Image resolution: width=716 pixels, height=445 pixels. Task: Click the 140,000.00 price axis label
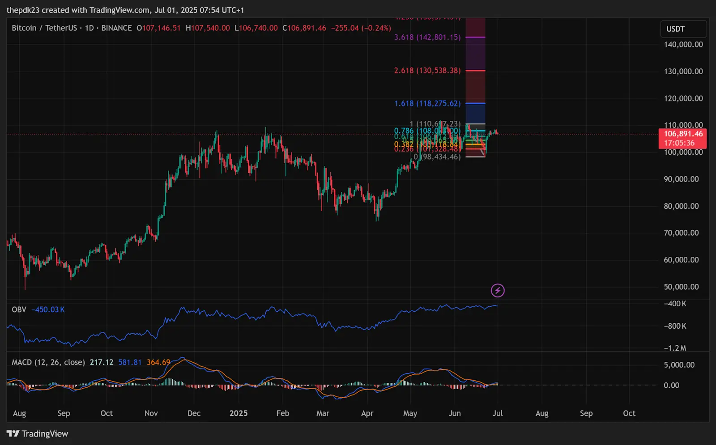[683, 44]
